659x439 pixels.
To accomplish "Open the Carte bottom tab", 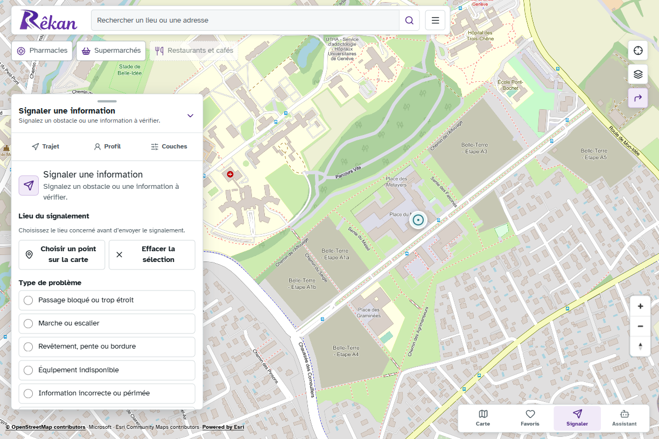I will pyautogui.click(x=483, y=418).
